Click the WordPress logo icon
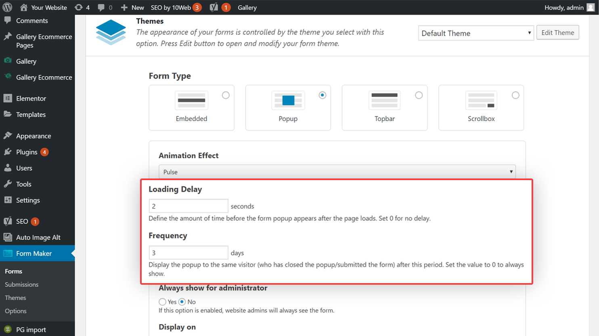The image size is (599, 336). tap(7, 7)
